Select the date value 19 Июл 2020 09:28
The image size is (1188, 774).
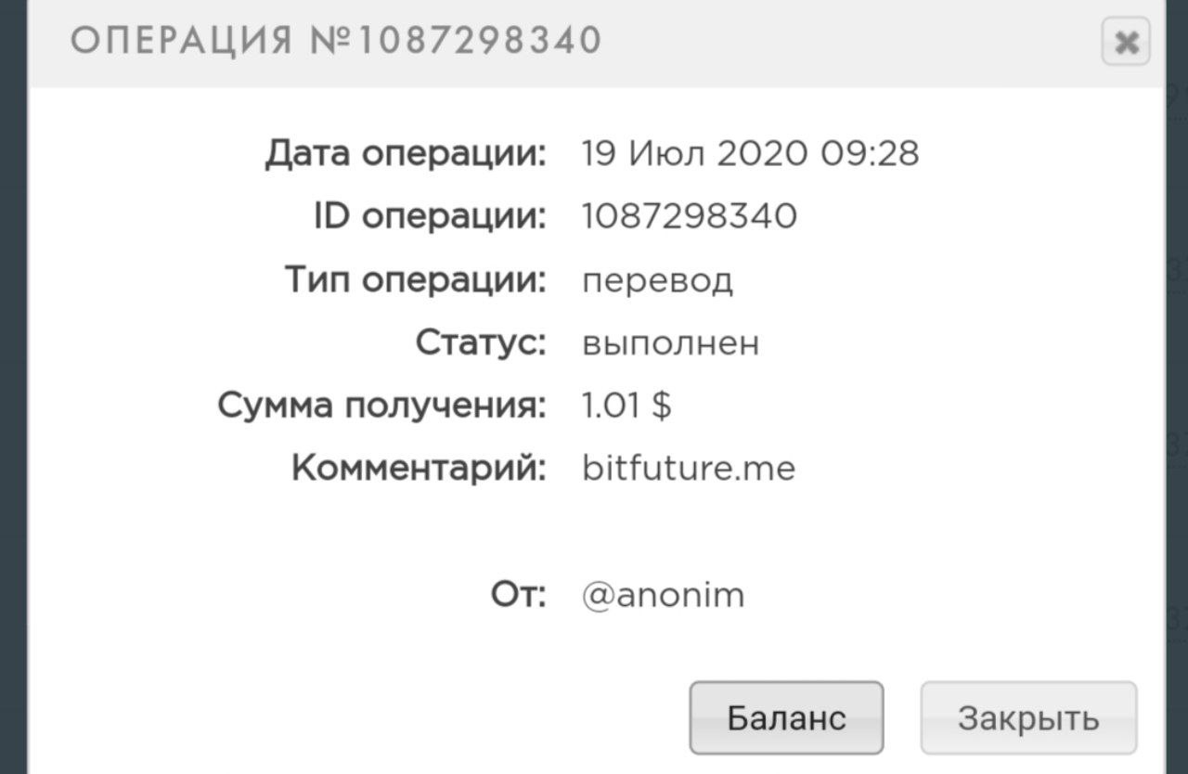click(750, 153)
